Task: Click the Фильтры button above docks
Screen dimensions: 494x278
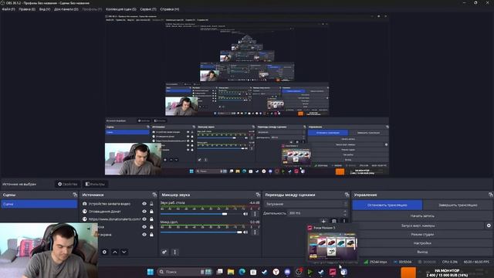Action: [x=95, y=184]
